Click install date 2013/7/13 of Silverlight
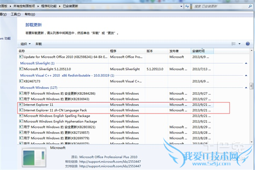Screen dimensions: 255x170 click(201, 69)
